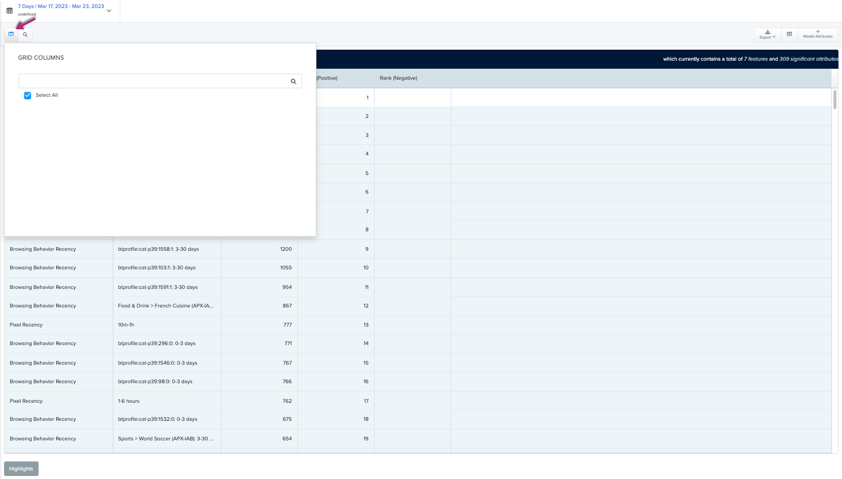Select the Food & Drink > French Cuisine row
842x479 pixels.
[x=165, y=306]
